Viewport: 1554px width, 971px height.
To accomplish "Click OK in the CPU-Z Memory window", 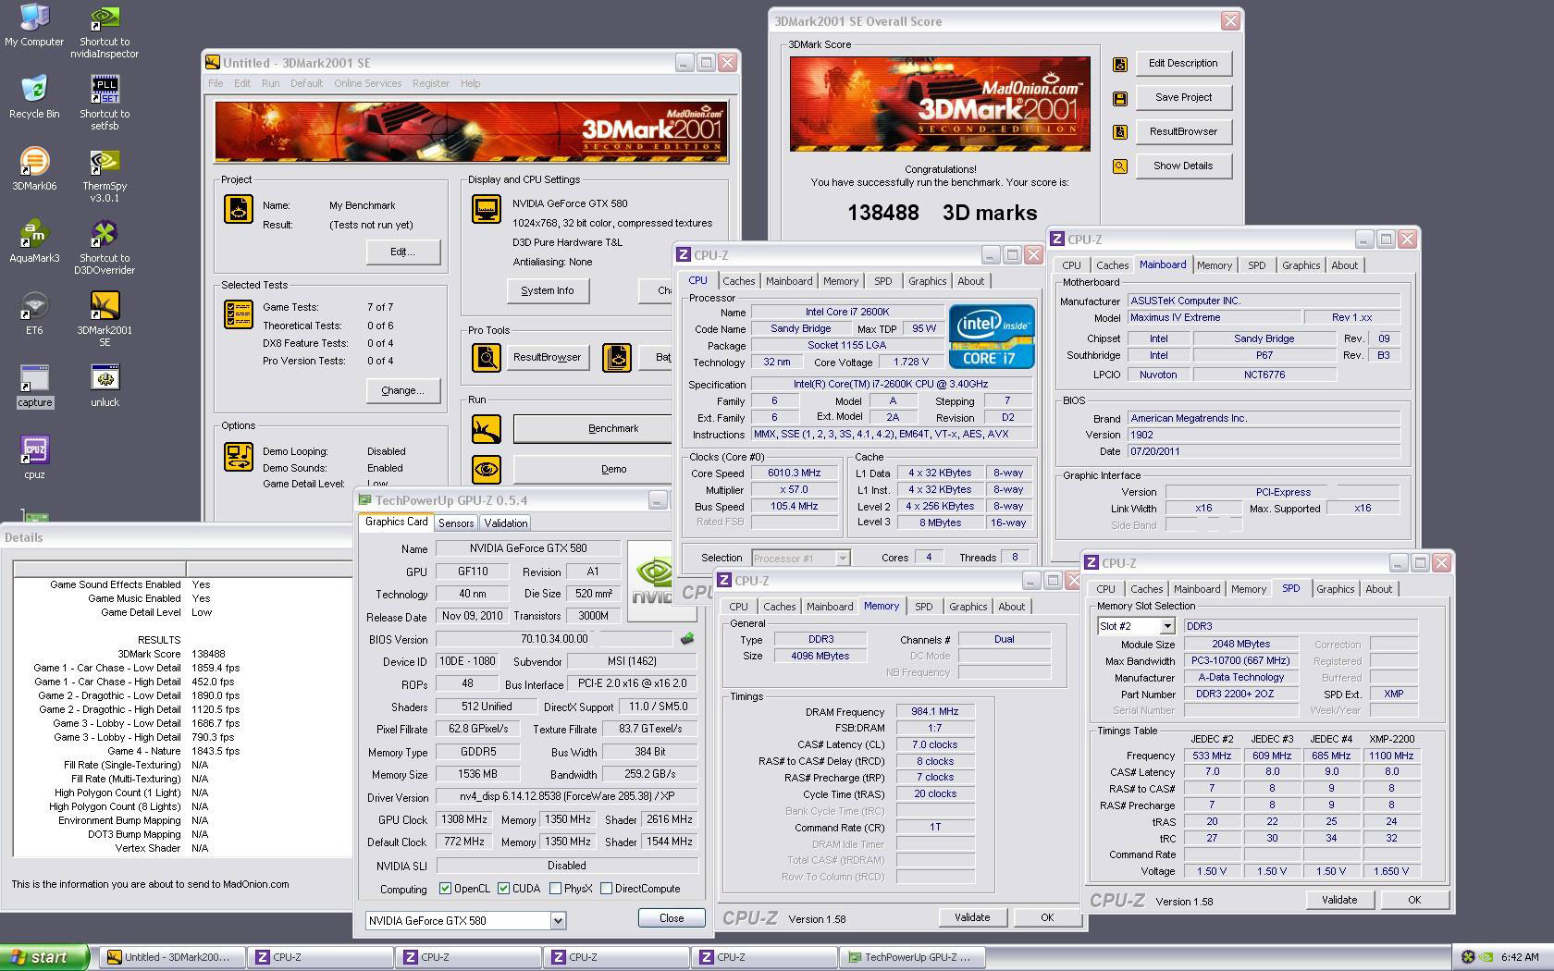I will point(1047,917).
